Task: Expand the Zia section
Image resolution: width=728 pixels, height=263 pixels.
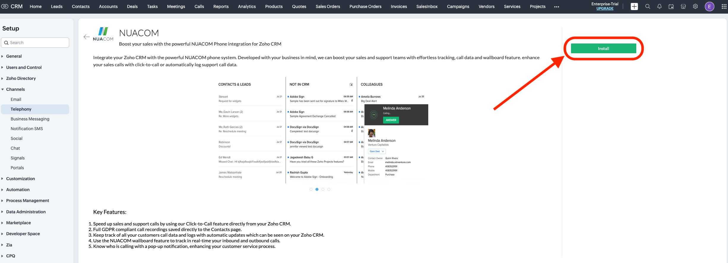Action: tap(9, 245)
